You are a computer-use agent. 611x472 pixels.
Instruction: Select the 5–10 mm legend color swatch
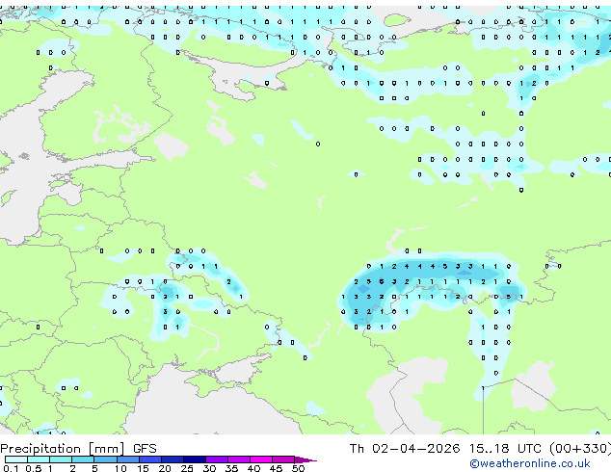click(105, 459)
